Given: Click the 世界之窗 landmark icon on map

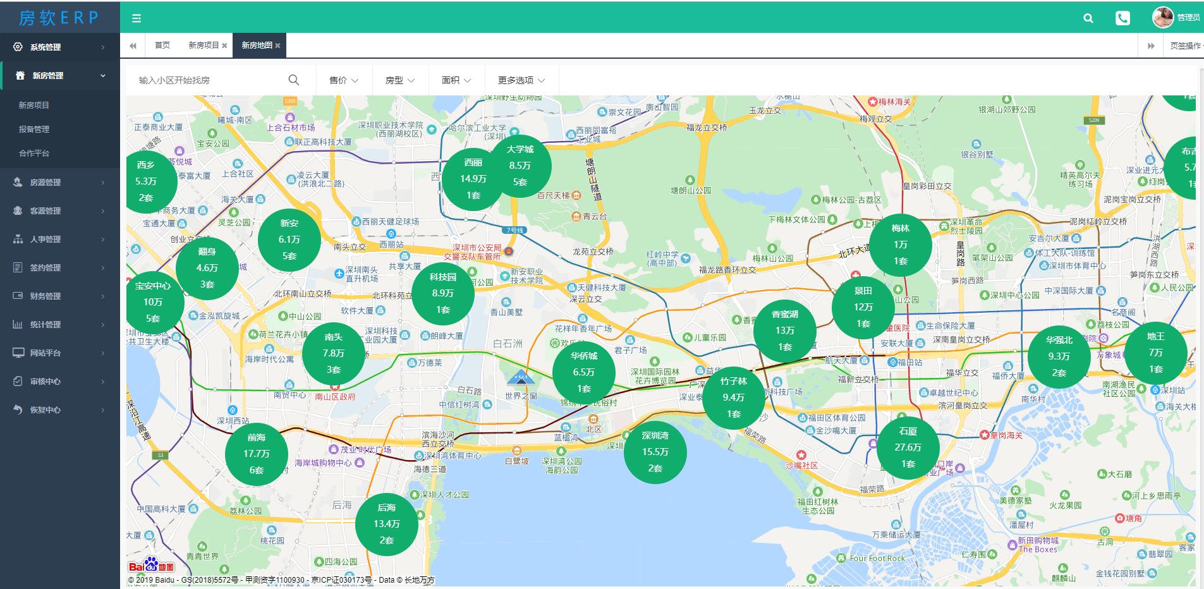Looking at the screenshot, I should tap(521, 378).
